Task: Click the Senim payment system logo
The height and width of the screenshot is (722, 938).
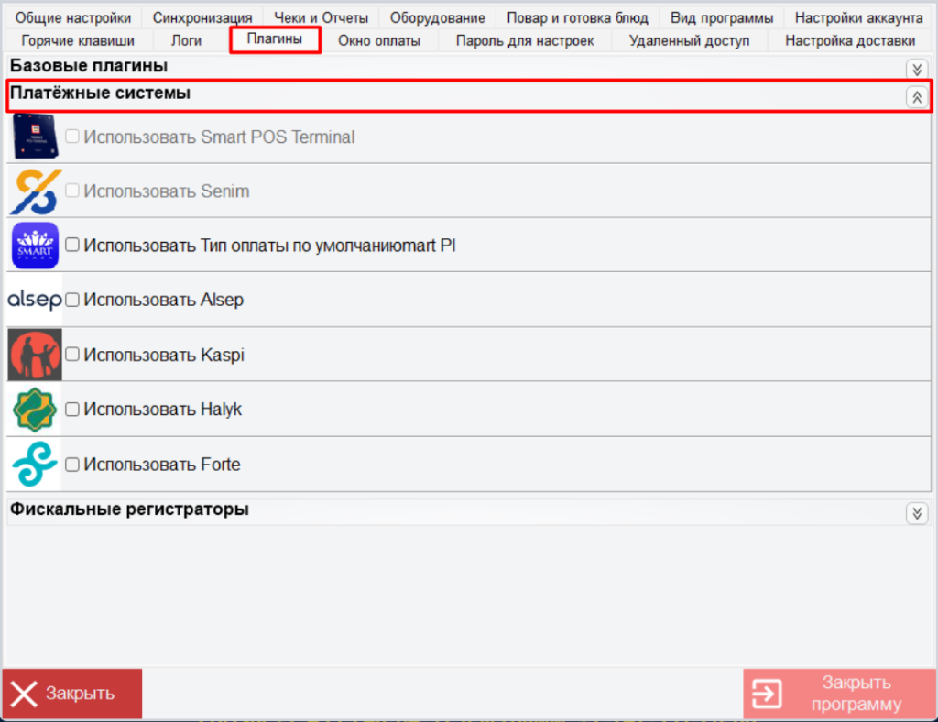Action: pos(35,191)
